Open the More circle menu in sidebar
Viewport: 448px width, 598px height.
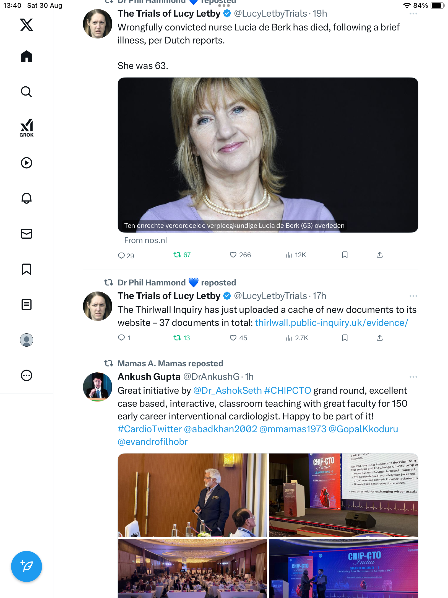click(x=27, y=375)
